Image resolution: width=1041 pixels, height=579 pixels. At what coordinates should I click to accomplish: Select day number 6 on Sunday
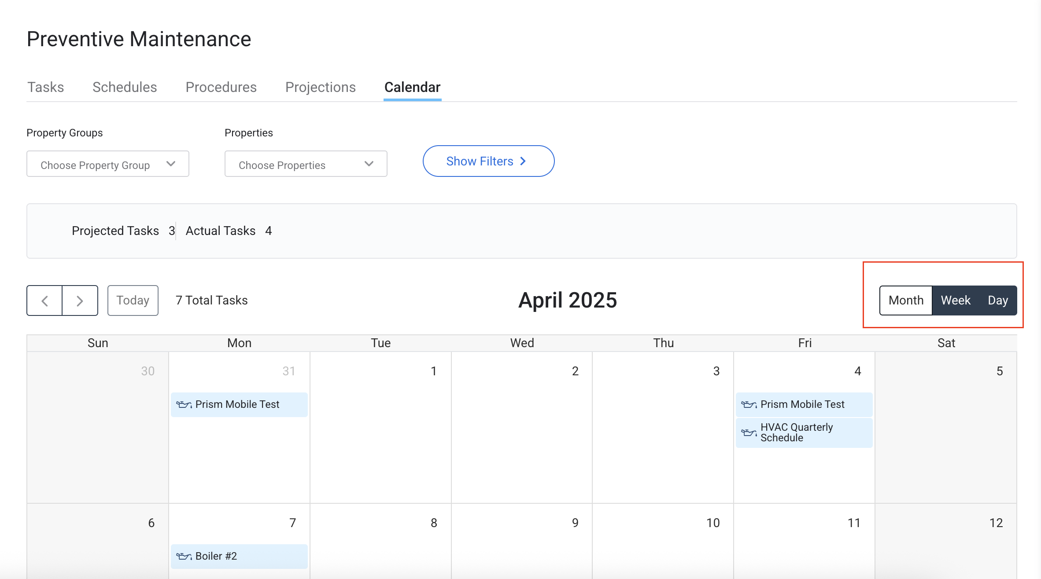(x=151, y=523)
